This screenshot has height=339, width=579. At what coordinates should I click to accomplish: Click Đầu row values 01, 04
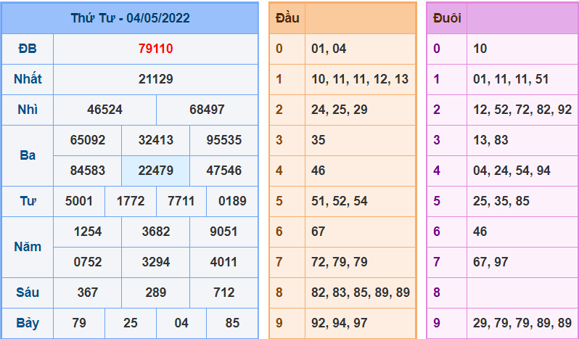pyautogui.click(x=329, y=49)
